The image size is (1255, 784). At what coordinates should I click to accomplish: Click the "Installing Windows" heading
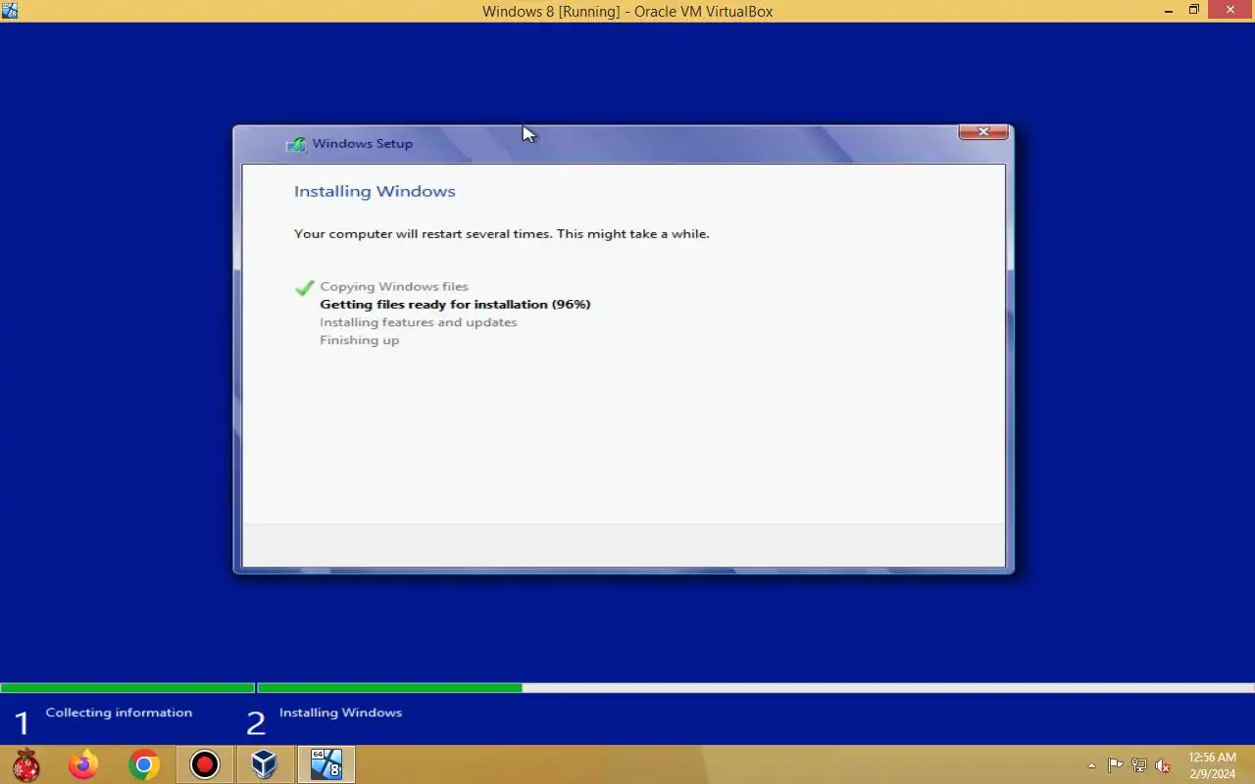[375, 191]
